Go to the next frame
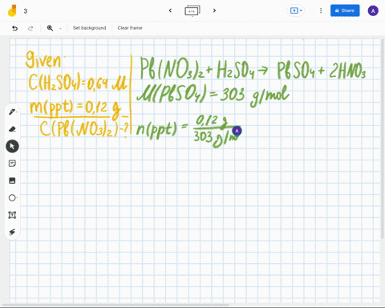385x308 pixels. pyautogui.click(x=214, y=10)
